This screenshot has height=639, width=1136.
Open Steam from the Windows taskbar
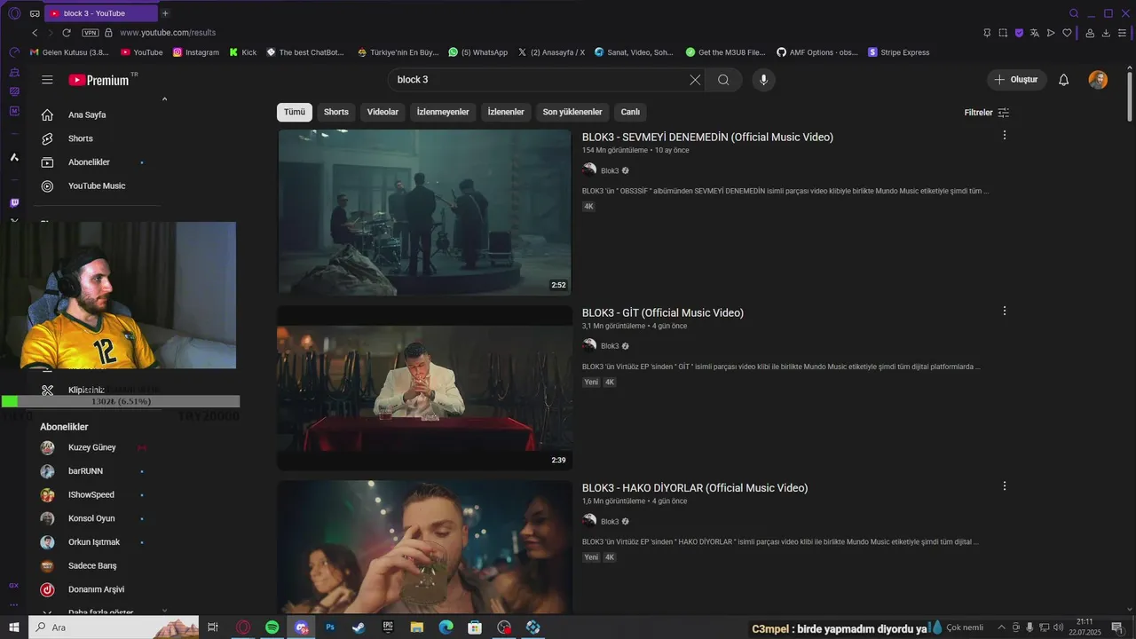[359, 627]
